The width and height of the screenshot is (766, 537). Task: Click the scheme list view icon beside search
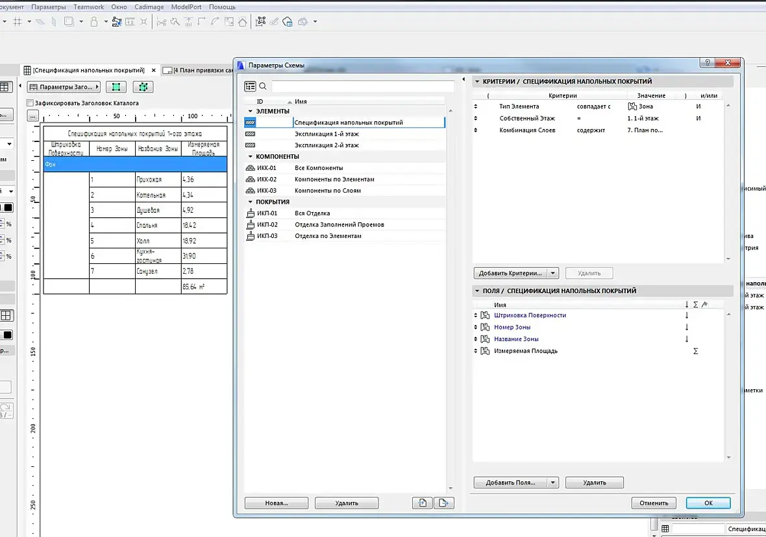(250, 86)
